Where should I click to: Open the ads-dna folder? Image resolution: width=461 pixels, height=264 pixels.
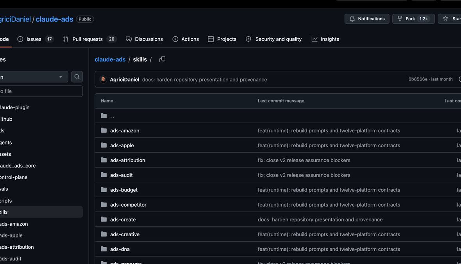(x=120, y=249)
